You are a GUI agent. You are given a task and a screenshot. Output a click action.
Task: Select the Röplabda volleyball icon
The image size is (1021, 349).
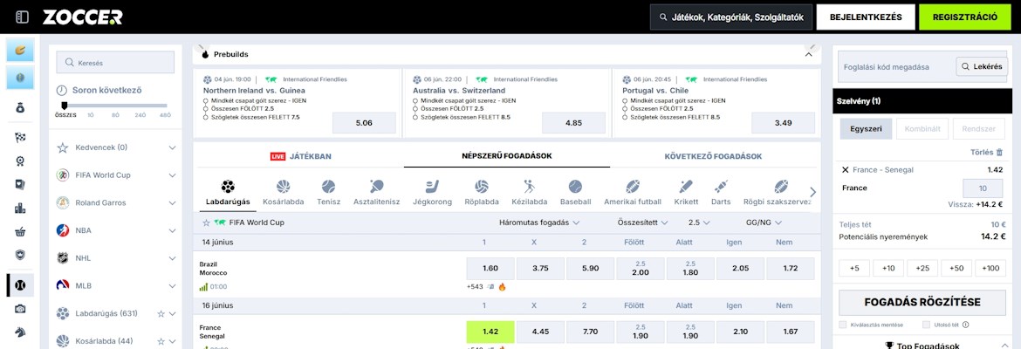click(x=482, y=187)
